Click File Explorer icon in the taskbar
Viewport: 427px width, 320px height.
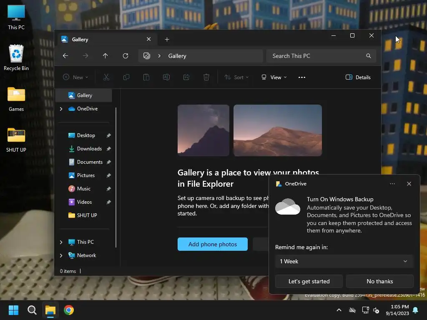click(50, 310)
